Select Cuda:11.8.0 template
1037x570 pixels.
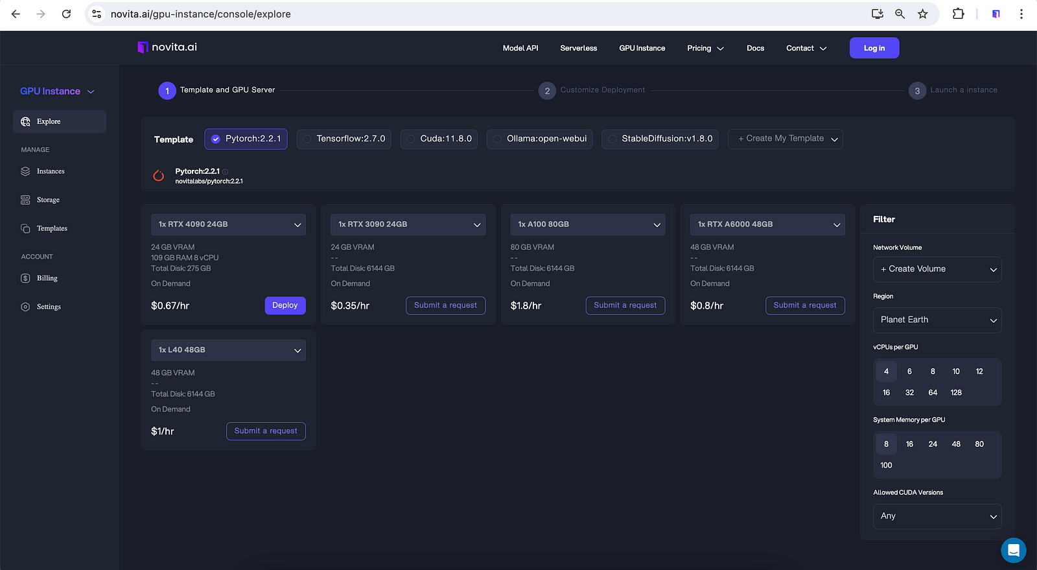tap(439, 139)
